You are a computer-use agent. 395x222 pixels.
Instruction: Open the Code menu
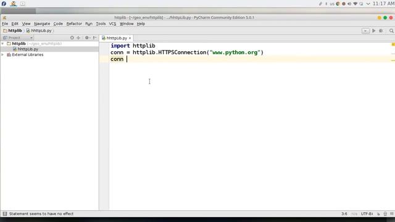58,23
